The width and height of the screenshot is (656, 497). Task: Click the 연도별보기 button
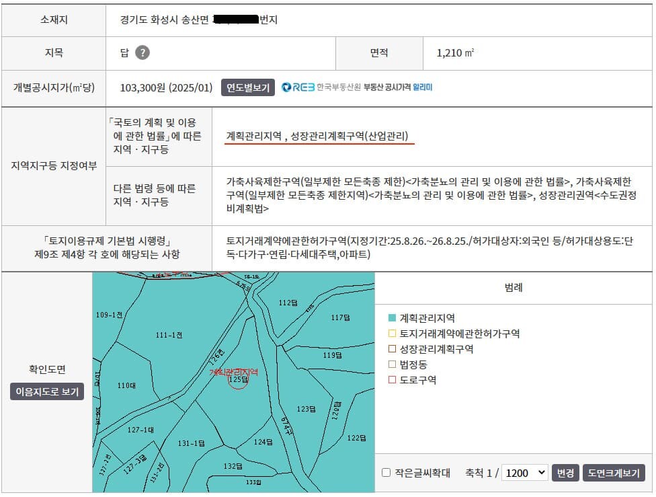pos(247,87)
